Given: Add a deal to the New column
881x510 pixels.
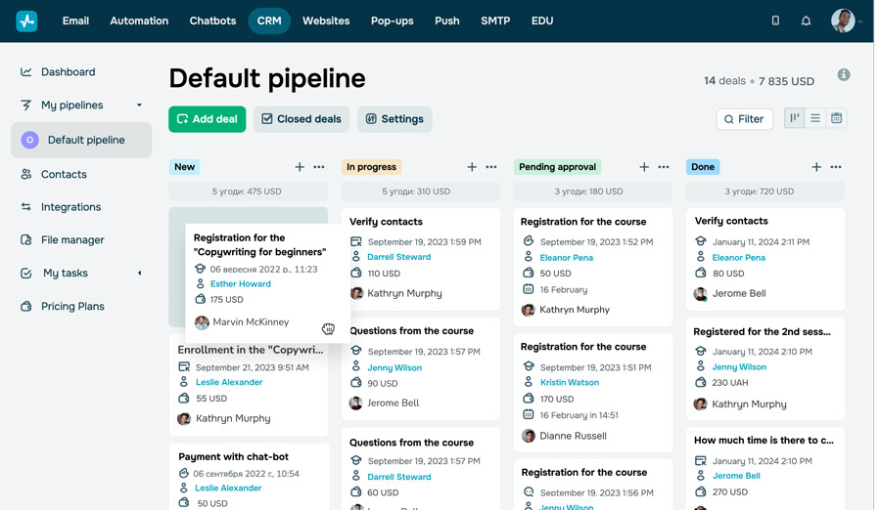Looking at the screenshot, I should pos(300,167).
